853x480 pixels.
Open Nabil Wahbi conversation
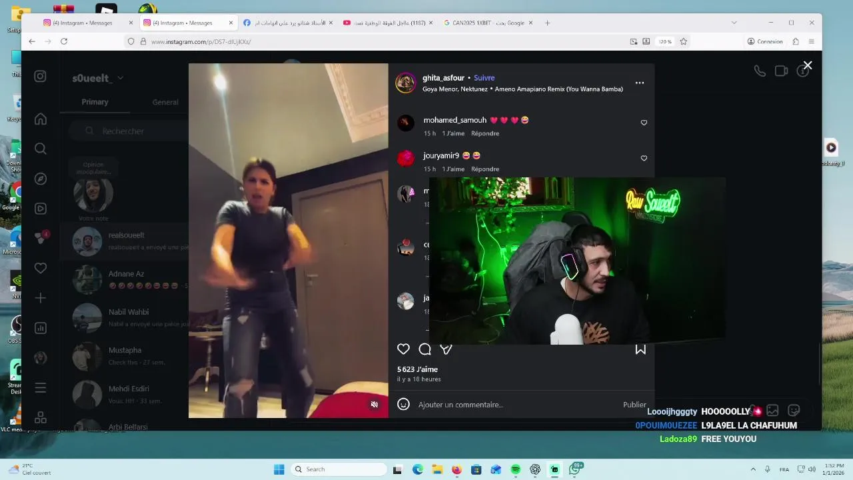click(124, 317)
